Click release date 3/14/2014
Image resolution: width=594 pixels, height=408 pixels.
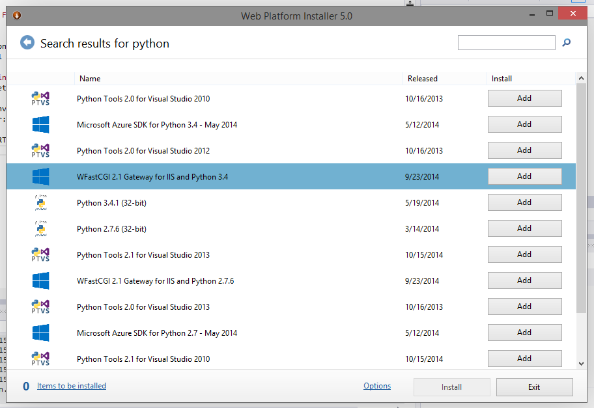[422, 229]
